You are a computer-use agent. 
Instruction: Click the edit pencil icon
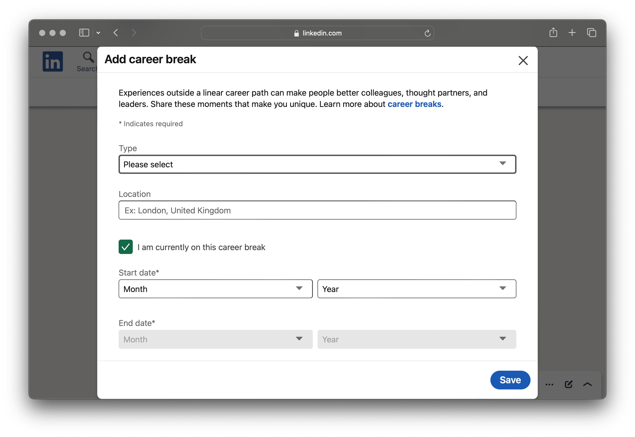(x=568, y=384)
